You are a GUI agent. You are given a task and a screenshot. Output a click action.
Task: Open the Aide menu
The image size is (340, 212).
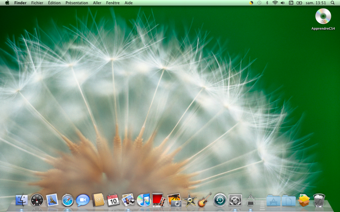coord(128,3)
